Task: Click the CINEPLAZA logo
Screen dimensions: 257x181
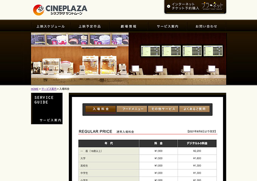Action: 60,10
